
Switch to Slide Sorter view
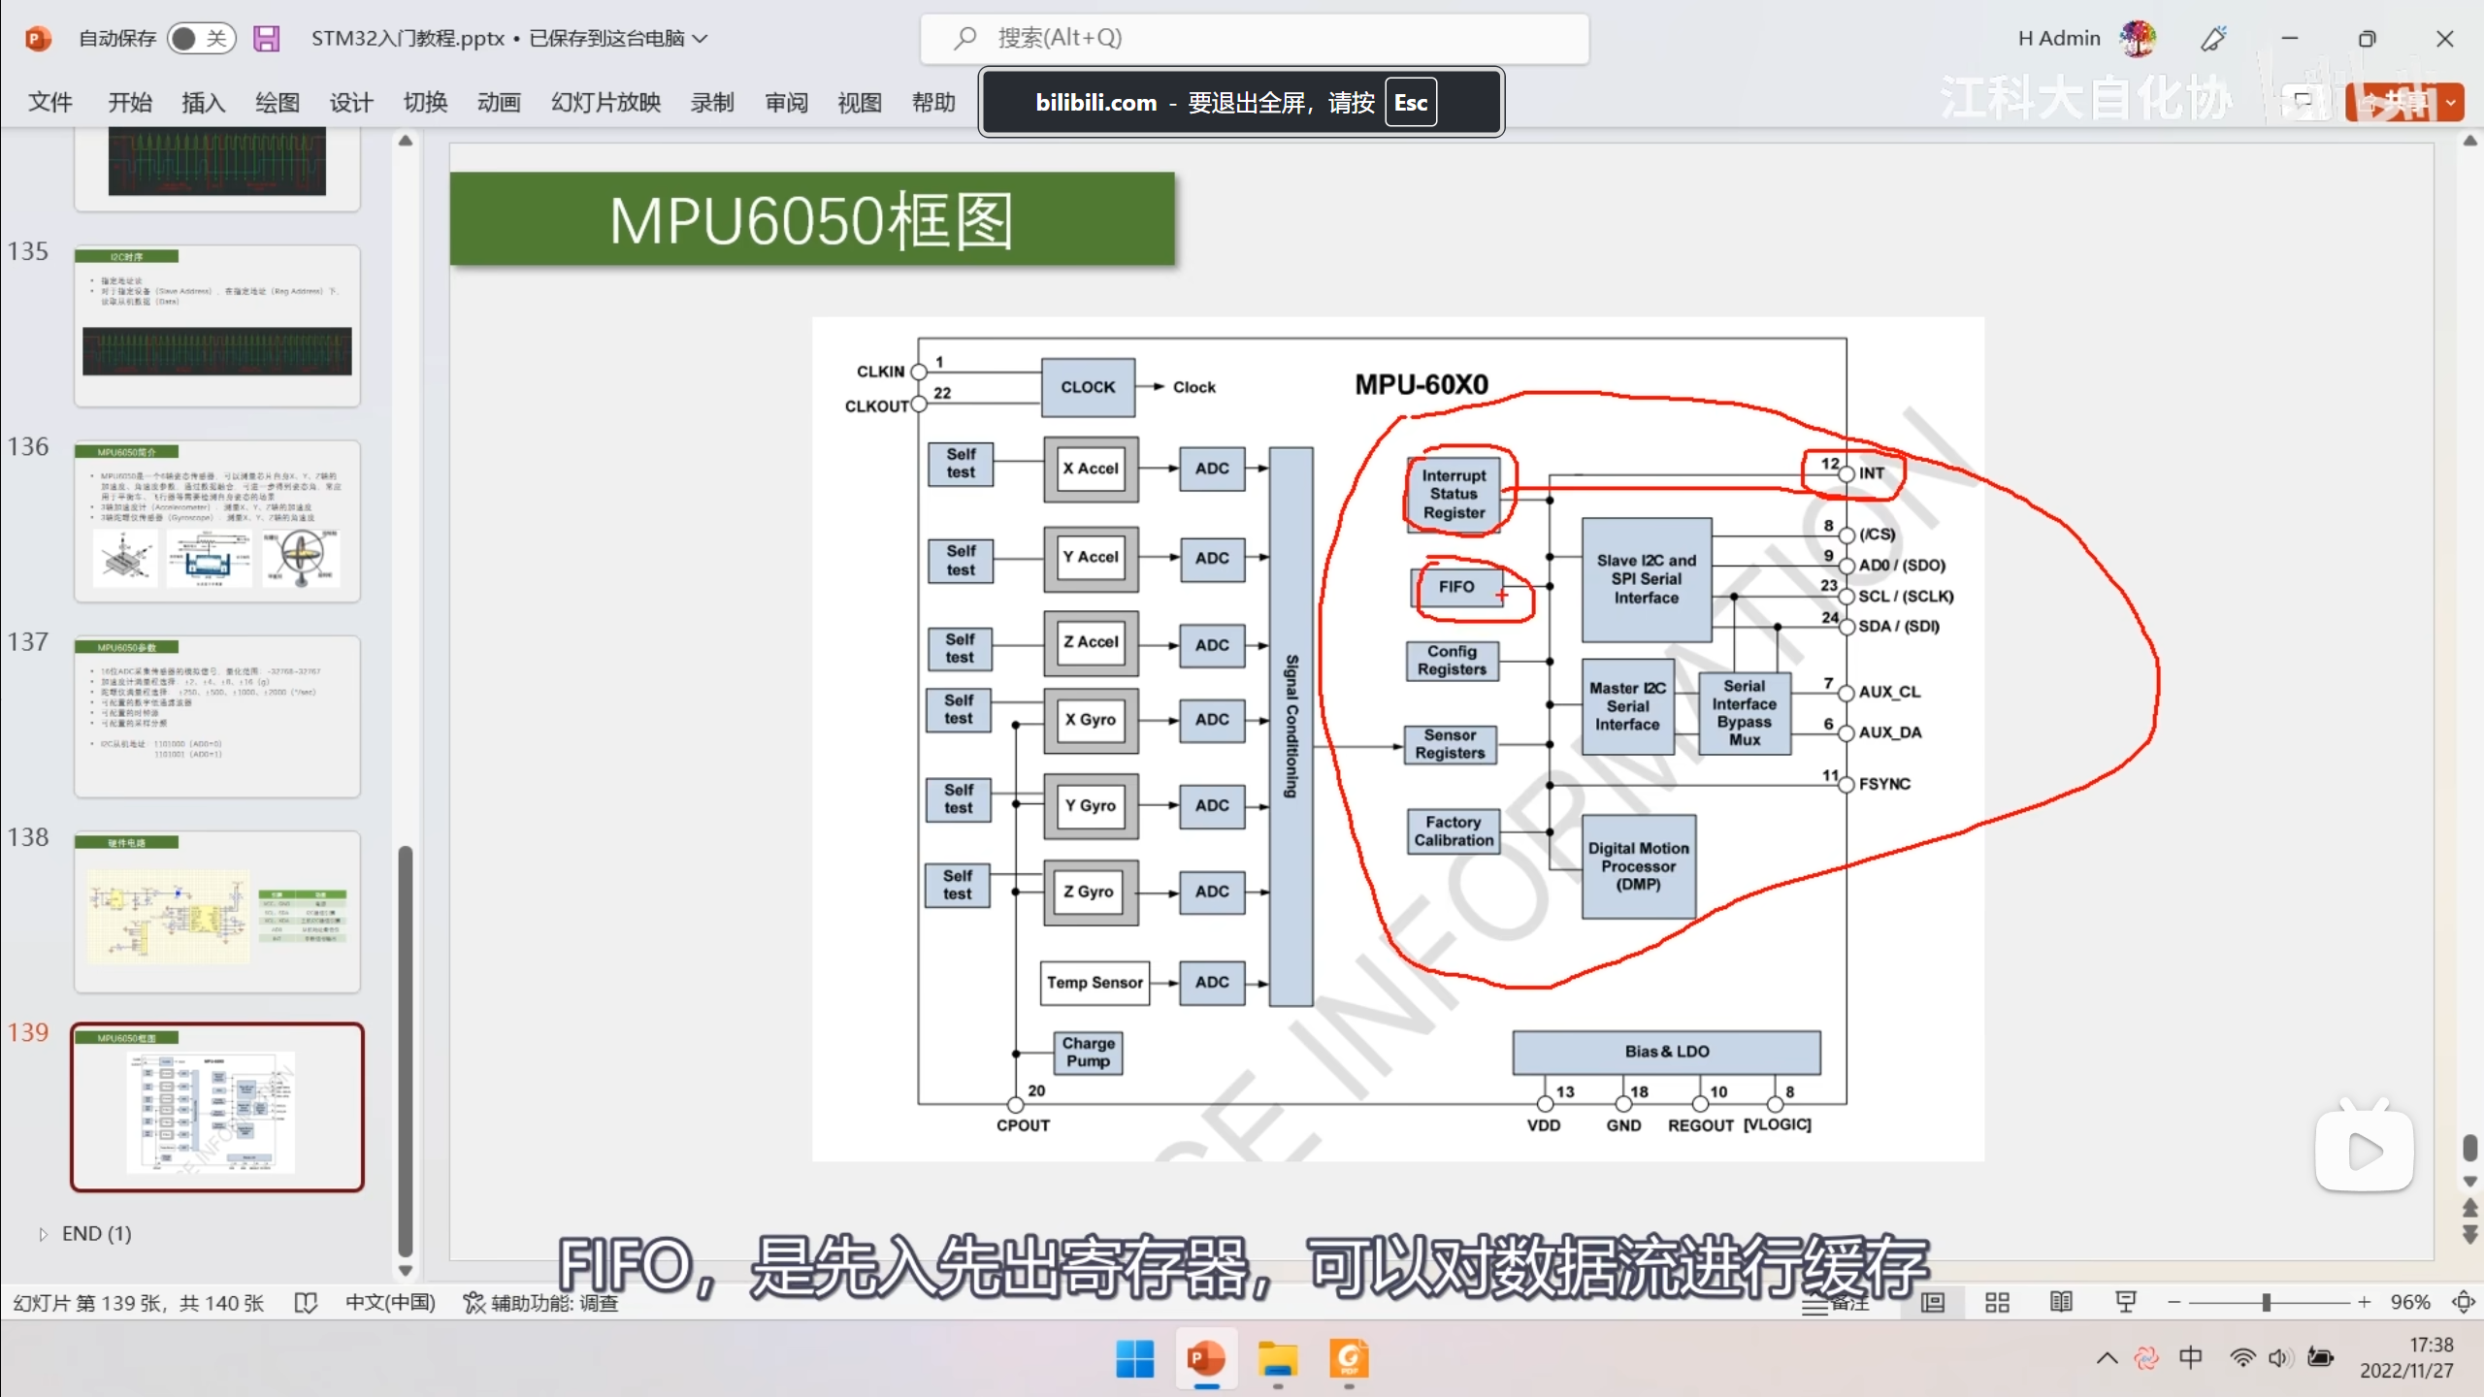click(x=1997, y=1303)
